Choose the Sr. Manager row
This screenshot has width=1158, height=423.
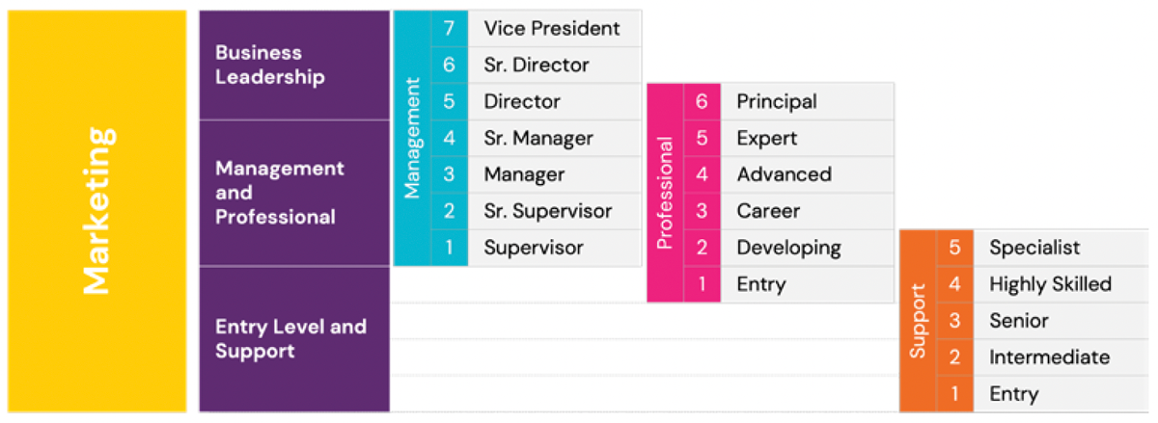click(x=536, y=138)
